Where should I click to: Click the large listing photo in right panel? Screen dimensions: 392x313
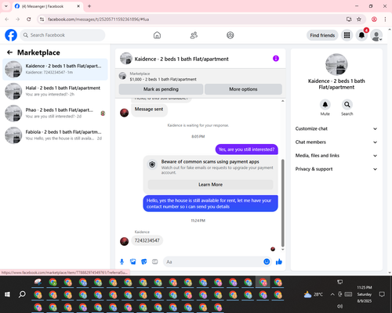click(x=336, y=64)
